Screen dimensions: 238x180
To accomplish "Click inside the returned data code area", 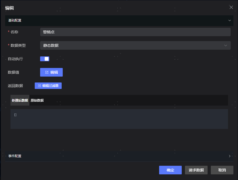I will [x=119, y=119].
